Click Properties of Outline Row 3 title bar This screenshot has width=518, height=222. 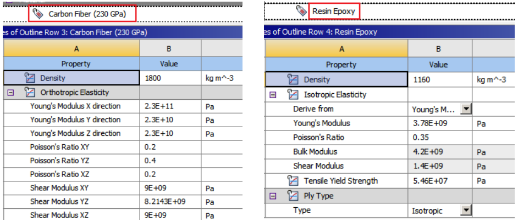[x=123, y=32]
